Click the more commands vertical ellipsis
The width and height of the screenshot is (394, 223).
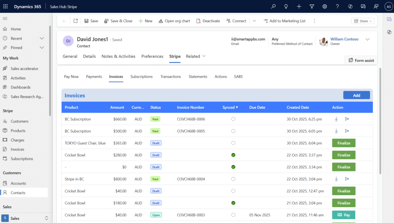tap(314, 21)
